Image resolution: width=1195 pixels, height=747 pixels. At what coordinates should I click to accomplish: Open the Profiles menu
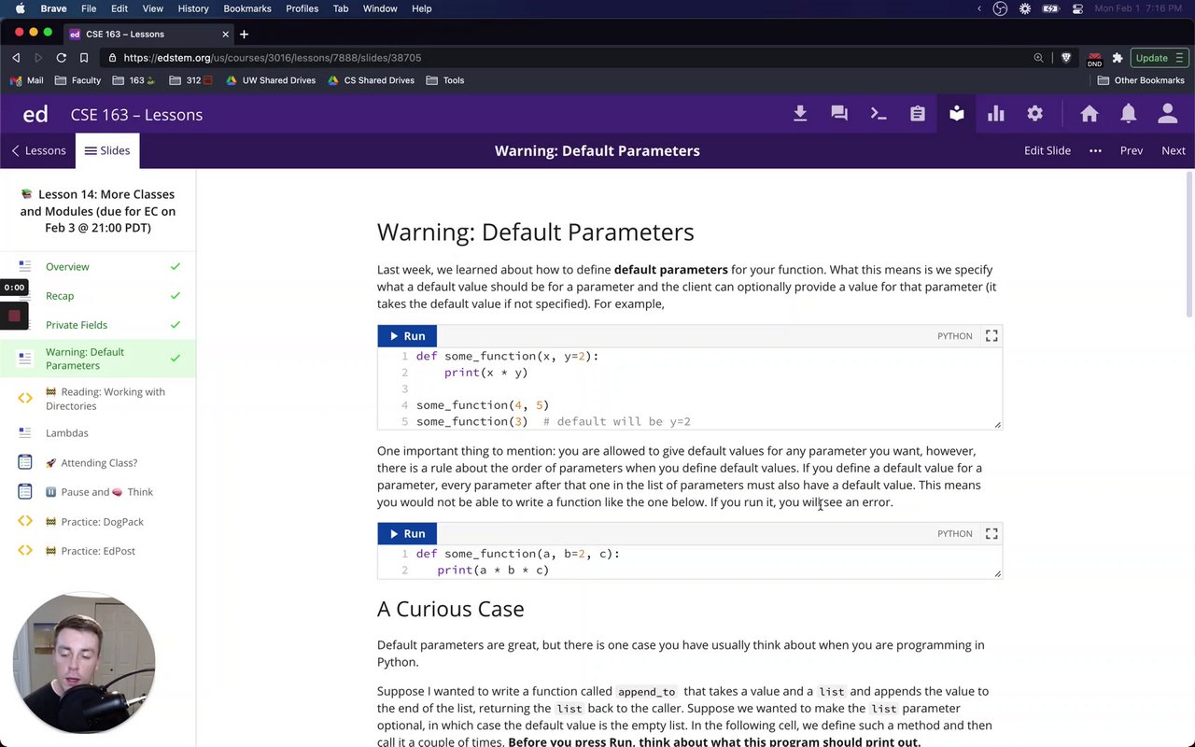[x=302, y=8]
